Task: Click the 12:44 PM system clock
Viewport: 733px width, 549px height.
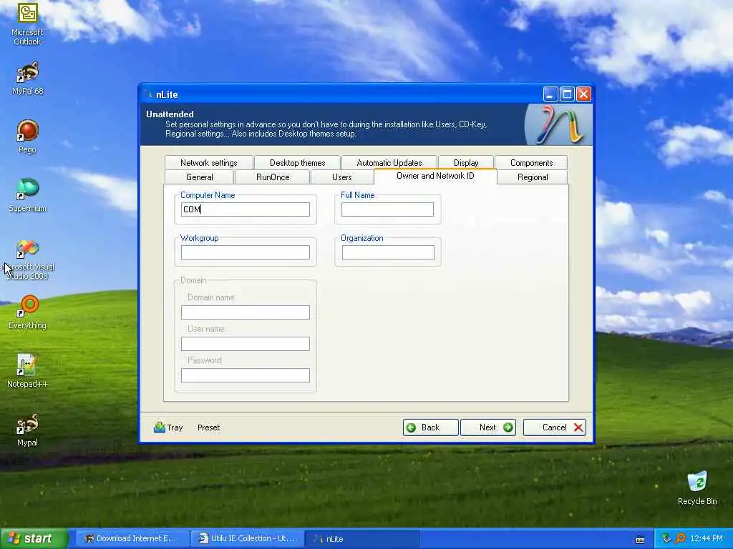Action: click(707, 538)
